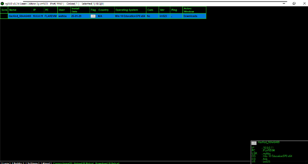Screen dimensions: 308x164
Task: Sort by the Operating System column header
Action: (130, 10)
